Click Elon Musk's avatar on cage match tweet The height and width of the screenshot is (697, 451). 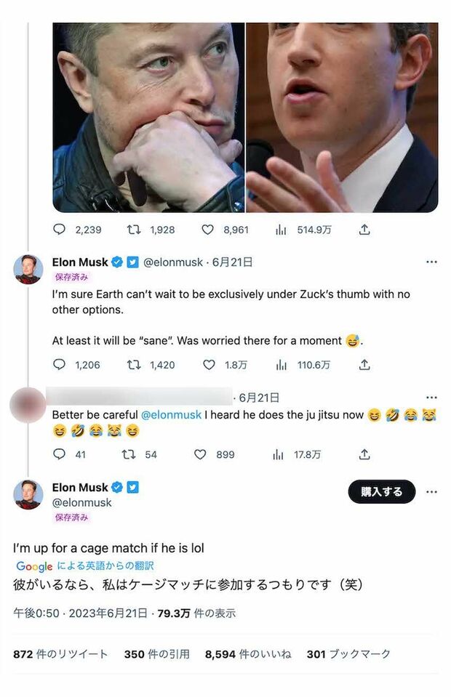click(x=28, y=495)
